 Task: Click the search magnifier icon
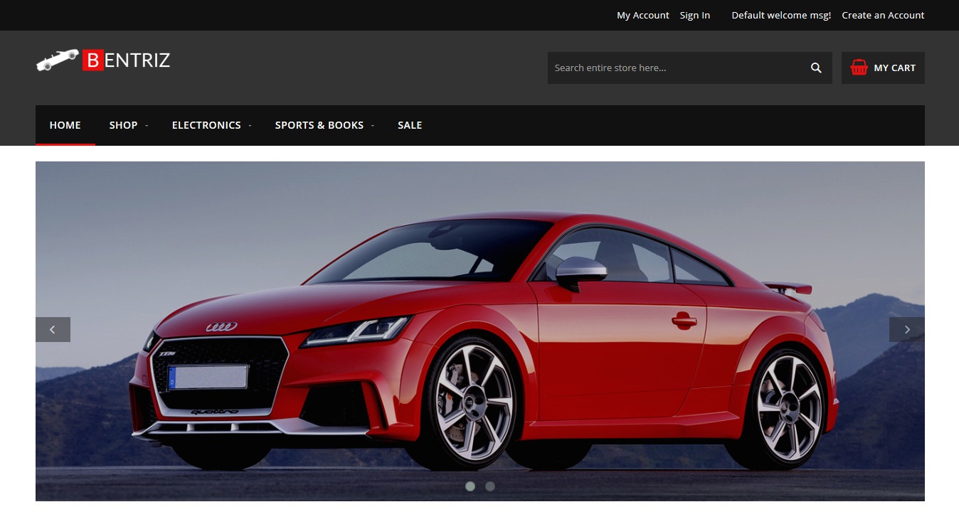coord(816,68)
